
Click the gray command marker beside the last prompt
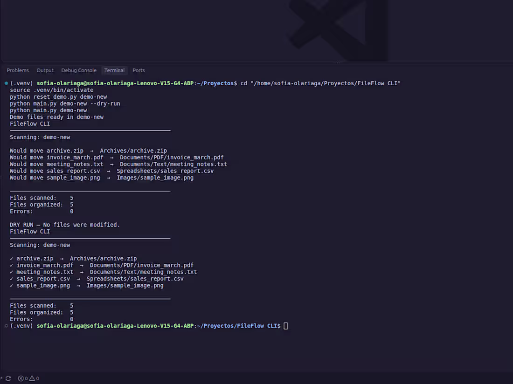pyautogui.click(x=6, y=326)
